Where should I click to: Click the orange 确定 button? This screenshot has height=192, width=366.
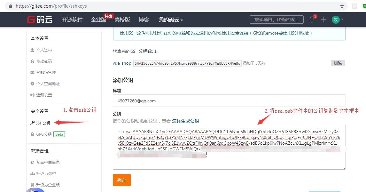pyautogui.click(x=122, y=180)
